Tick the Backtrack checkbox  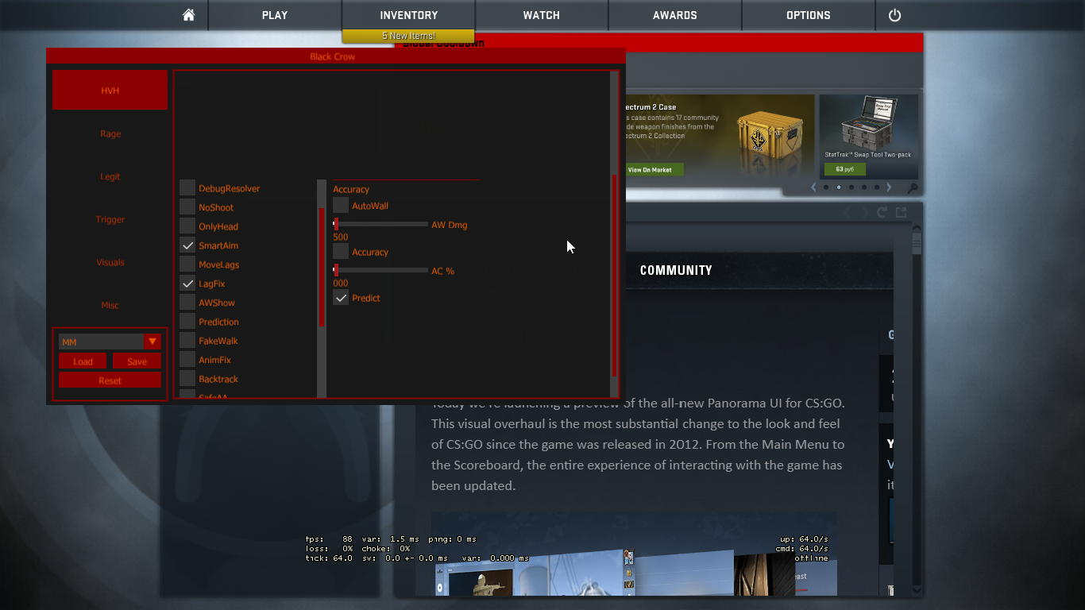click(x=187, y=379)
